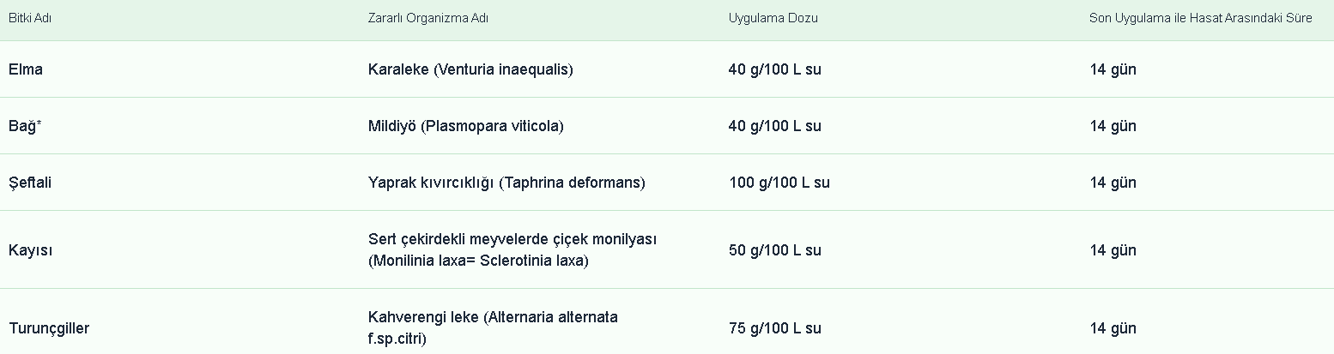This screenshot has width=1334, height=354.
Task: Select the "Kayısı" plant name cell
Action: coord(28,250)
